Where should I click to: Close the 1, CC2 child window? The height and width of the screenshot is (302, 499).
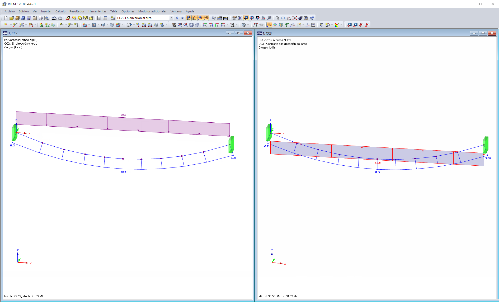tap(248, 33)
